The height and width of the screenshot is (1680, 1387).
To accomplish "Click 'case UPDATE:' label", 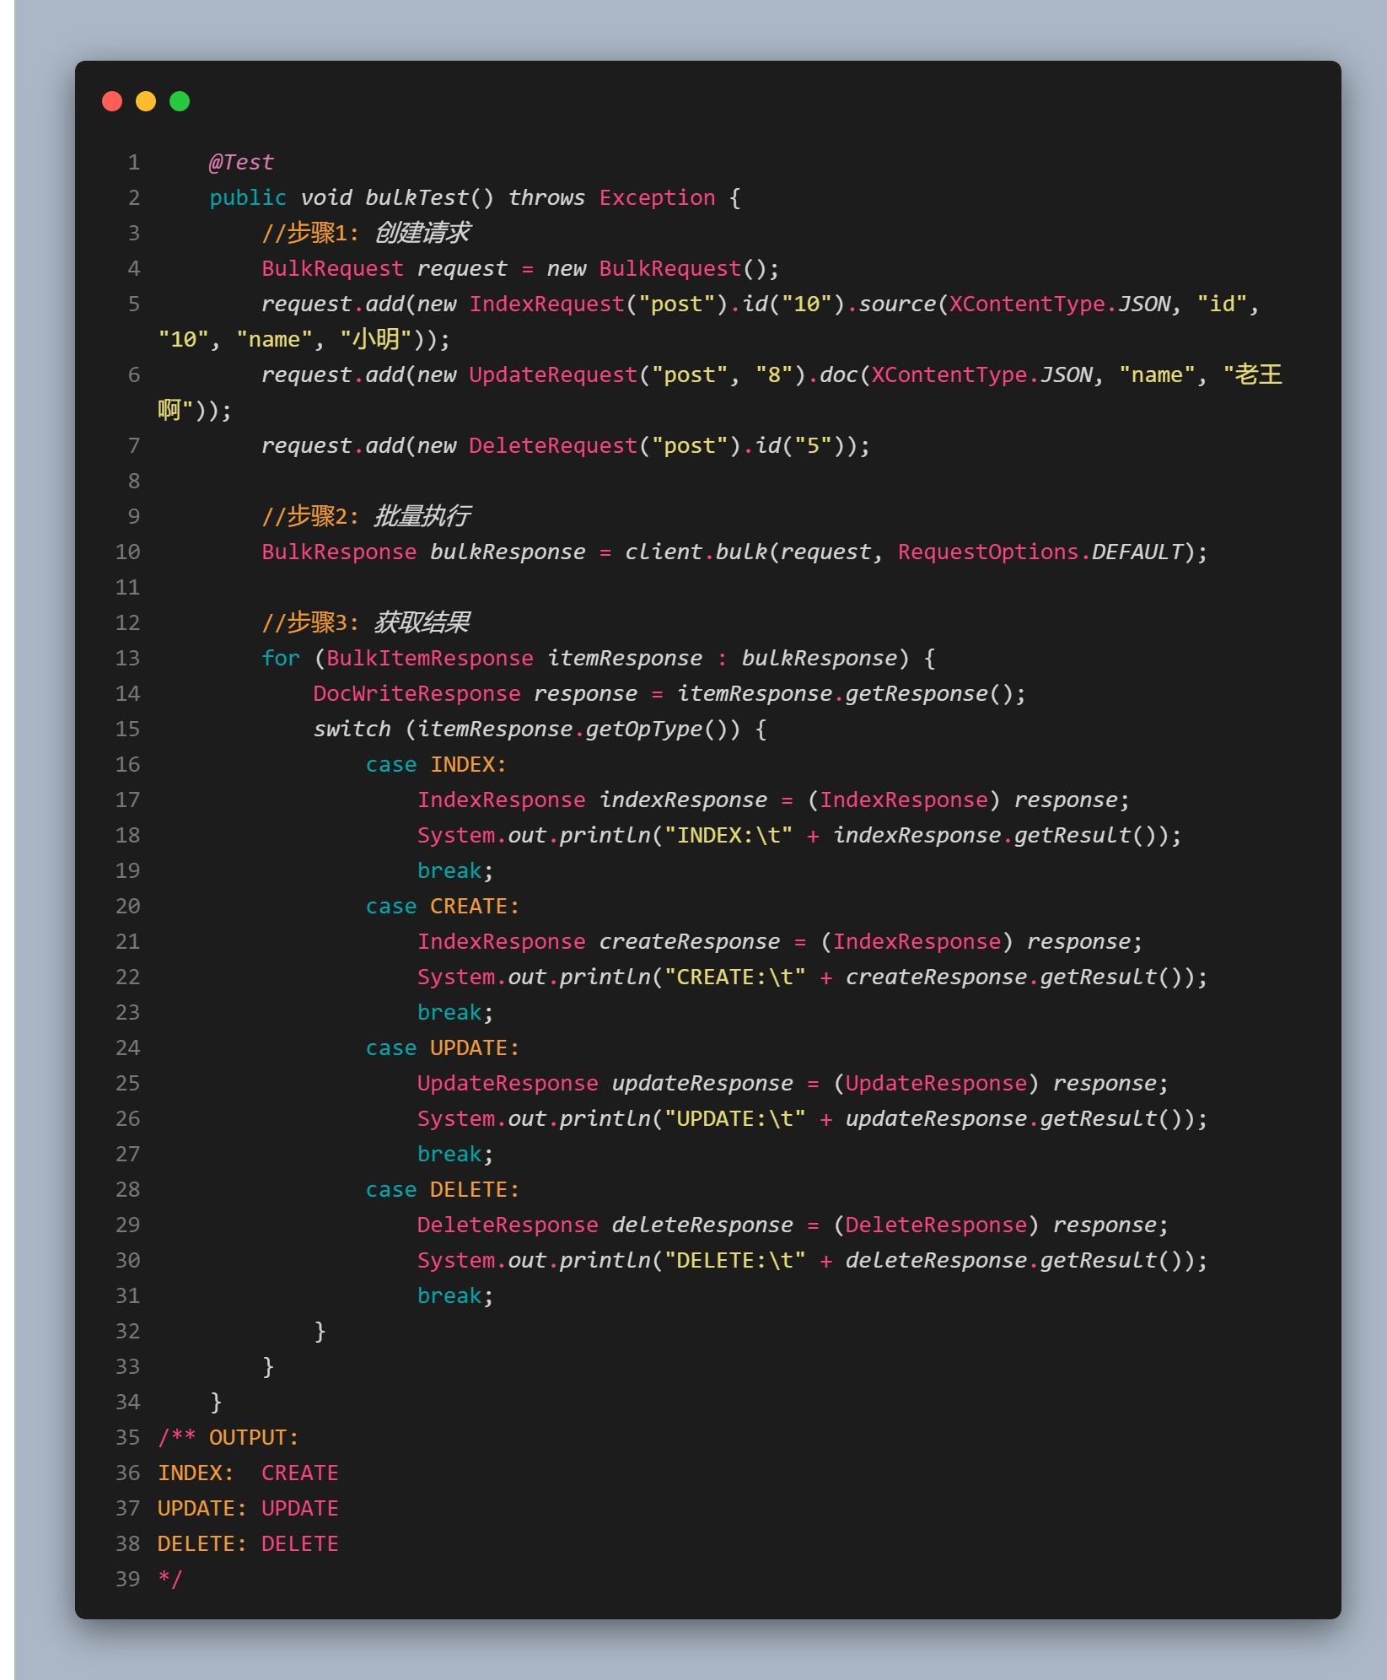I will click(443, 1047).
